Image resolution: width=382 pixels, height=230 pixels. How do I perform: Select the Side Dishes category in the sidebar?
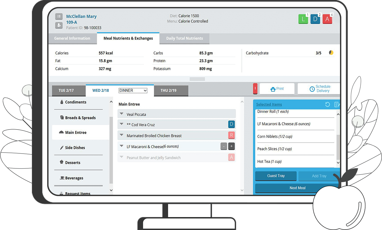75,148
